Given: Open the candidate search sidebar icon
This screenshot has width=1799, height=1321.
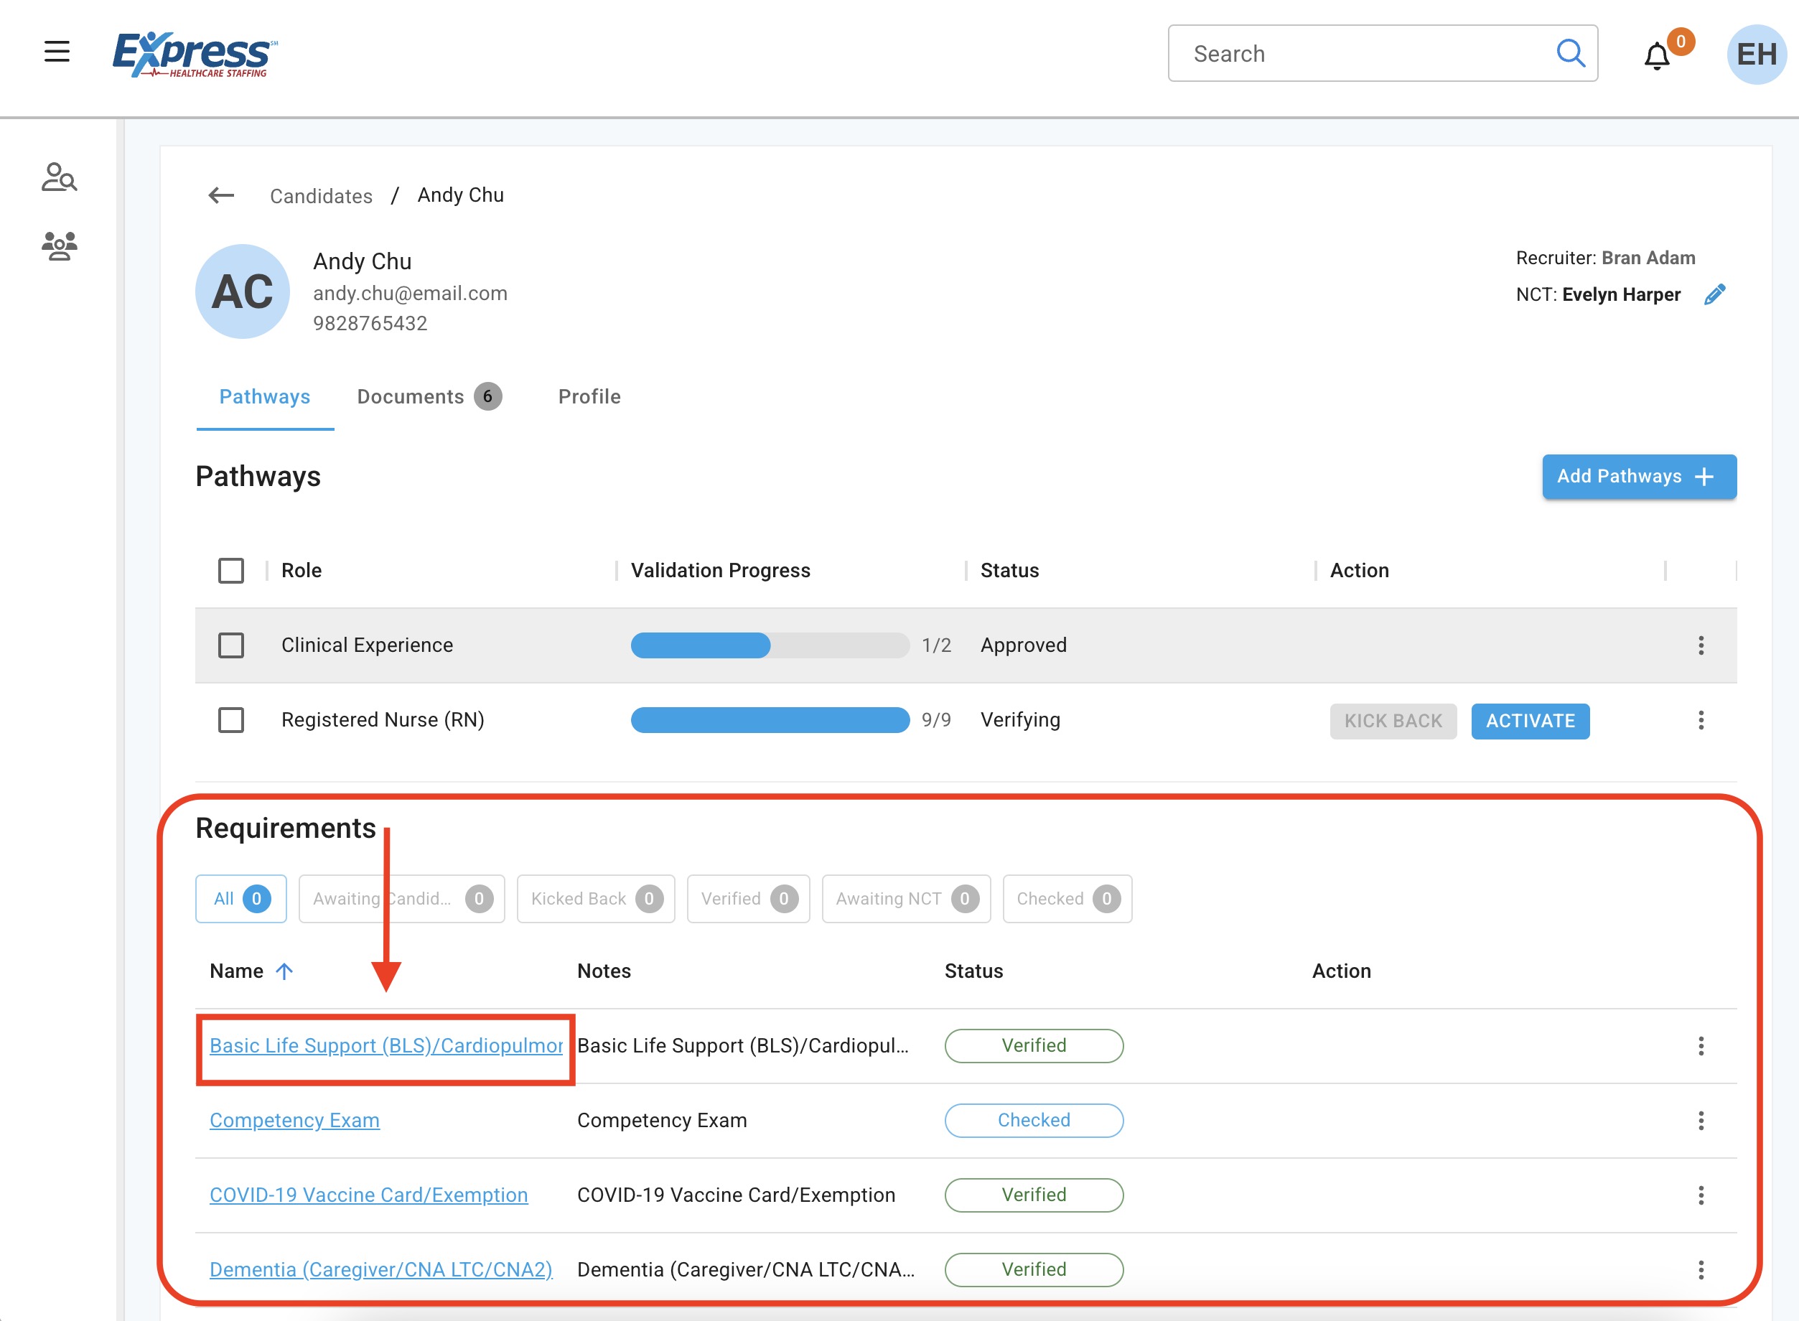Looking at the screenshot, I should pyautogui.click(x=59, y=177).
